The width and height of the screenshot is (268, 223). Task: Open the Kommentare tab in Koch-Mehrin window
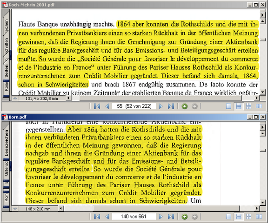tap(6, 87)
